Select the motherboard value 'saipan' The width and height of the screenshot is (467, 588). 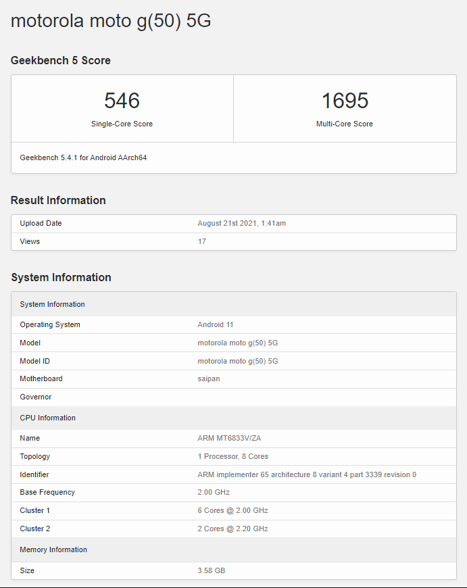[209, 378]
